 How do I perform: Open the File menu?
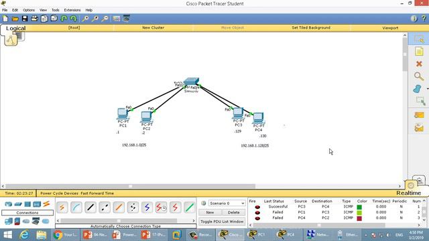coord(5,10)
